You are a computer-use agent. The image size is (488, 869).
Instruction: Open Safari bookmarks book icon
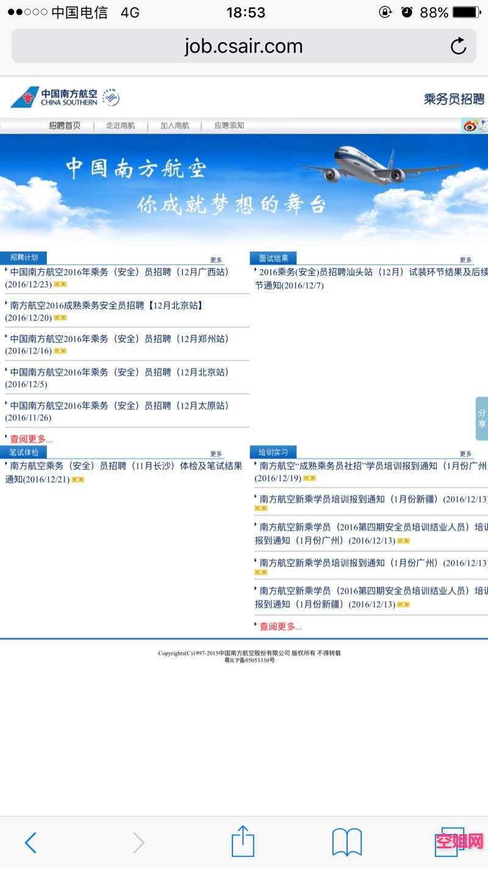[x=347, y=842]
